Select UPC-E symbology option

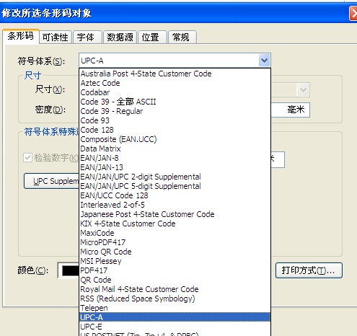click(175, 327)
